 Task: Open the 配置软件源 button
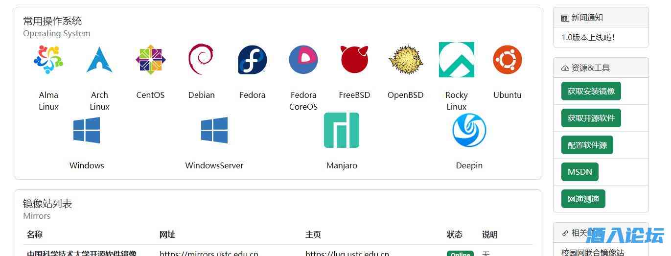click(587, 145)
